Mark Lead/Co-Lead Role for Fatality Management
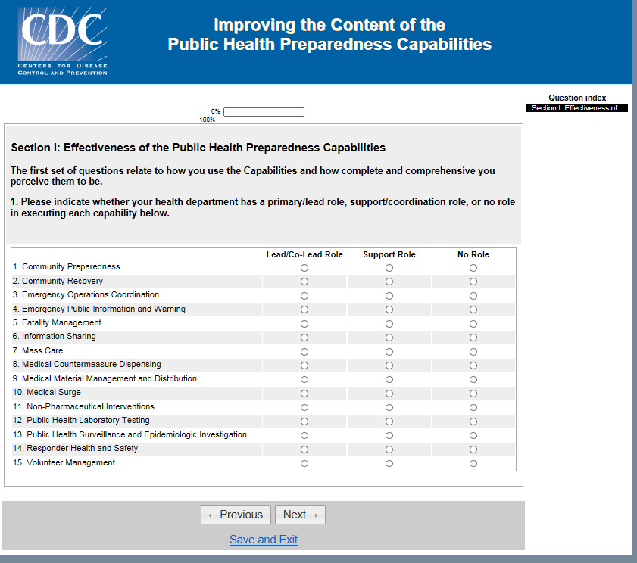637x563 pixels. (x=304, y=324)
